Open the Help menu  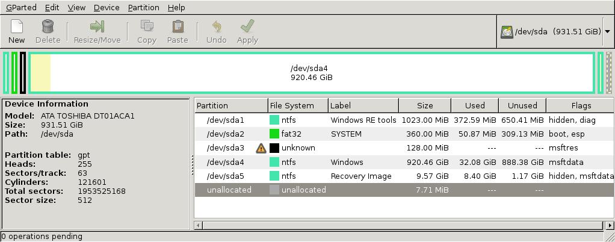pyautogui.click(x=176, y=7)
